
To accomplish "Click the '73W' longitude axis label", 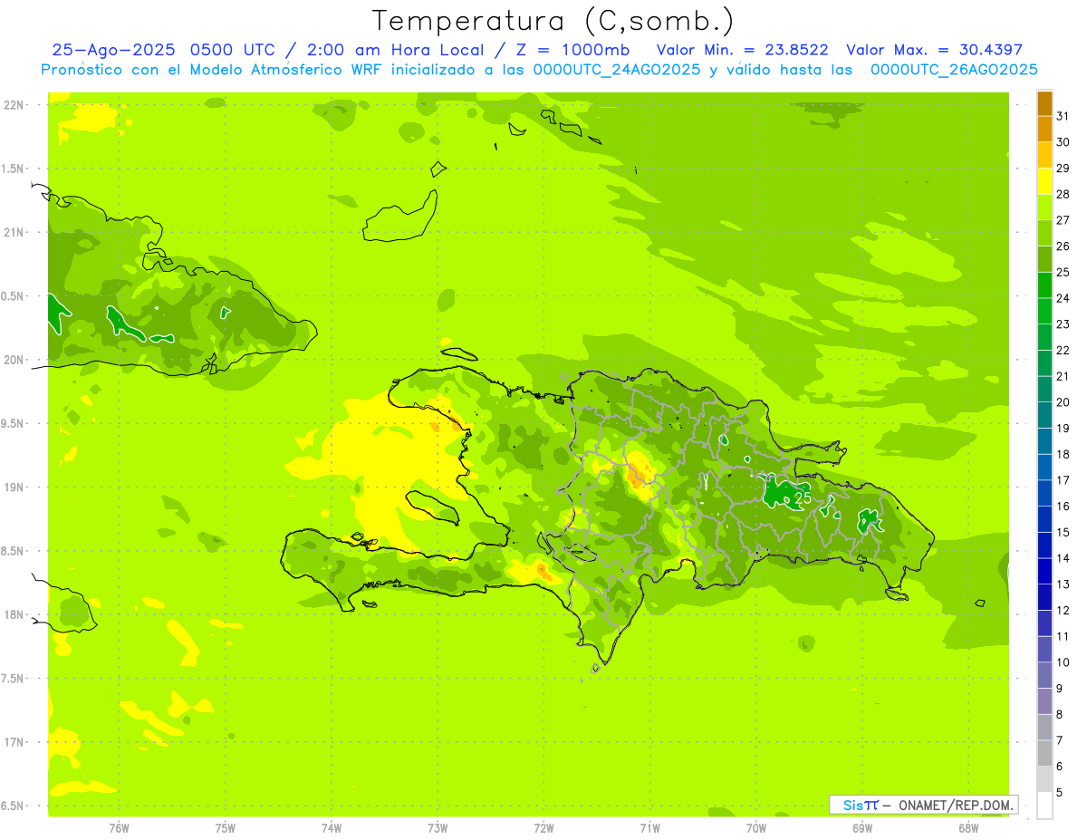I will pyautogui.click(x=438, y=827).
